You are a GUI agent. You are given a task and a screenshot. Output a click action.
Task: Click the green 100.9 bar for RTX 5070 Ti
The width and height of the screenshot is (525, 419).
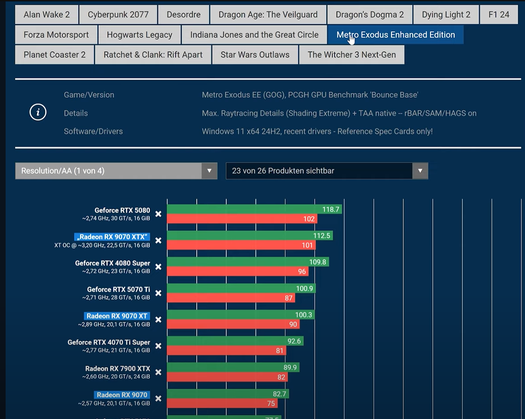click(241, 288)
